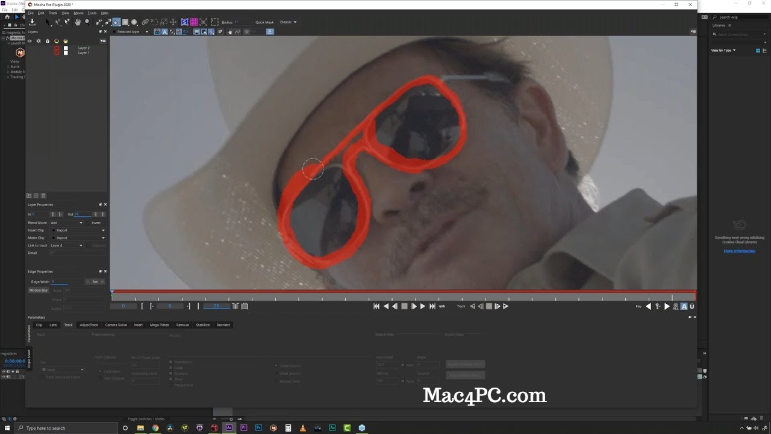Switch to the AdjustTrack tab
The image size is (771, 434).
[x=89, y=325]
